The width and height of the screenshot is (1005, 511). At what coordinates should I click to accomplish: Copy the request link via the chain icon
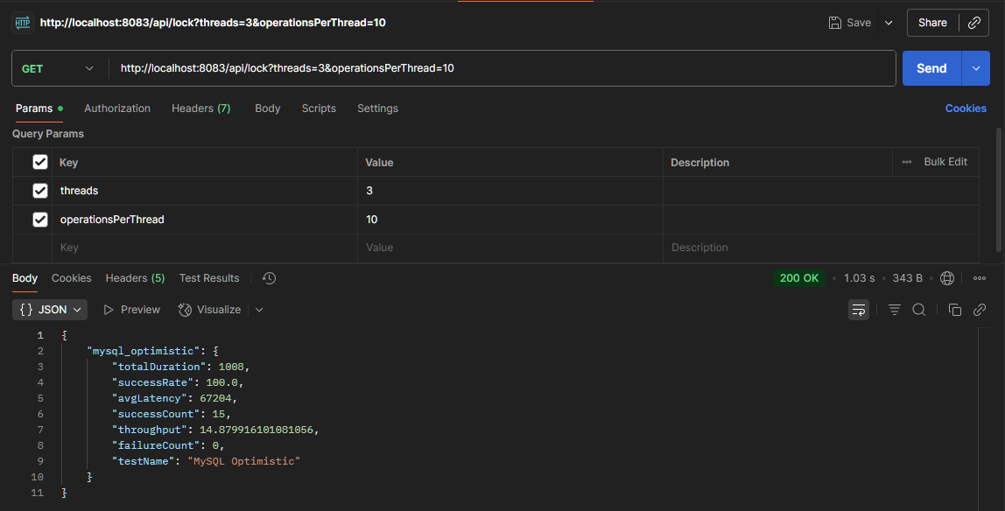(x=974, y=23)
